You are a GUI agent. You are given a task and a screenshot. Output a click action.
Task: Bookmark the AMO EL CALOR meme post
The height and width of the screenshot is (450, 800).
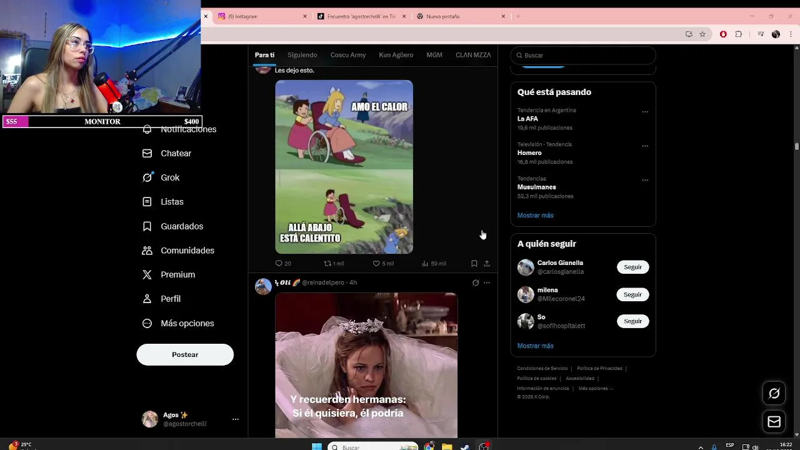[x=474, y=264]
